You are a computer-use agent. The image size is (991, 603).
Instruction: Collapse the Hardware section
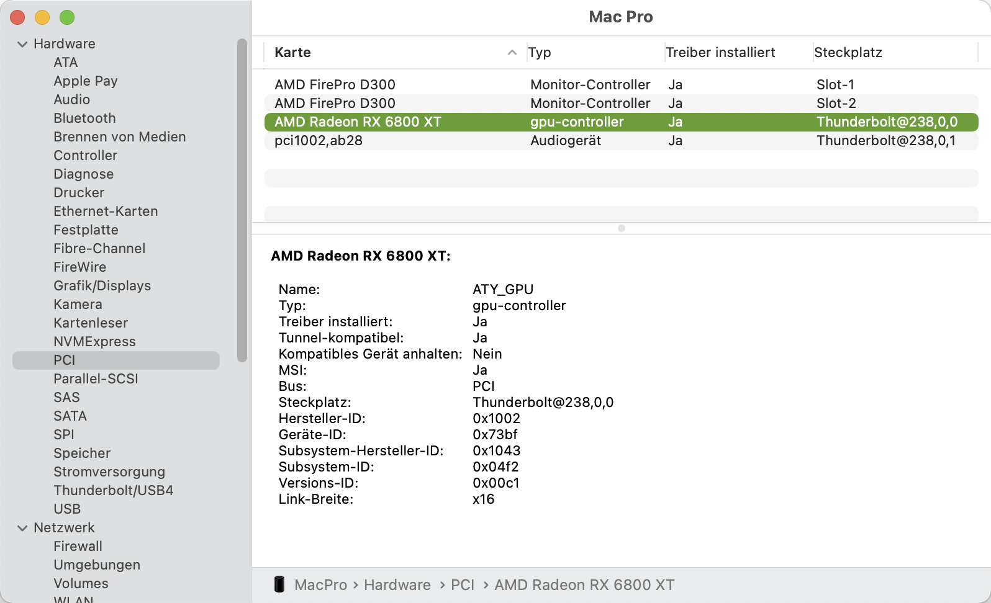point(22,44)
